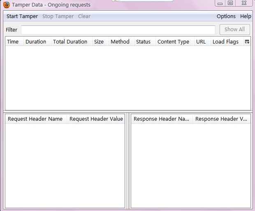Image resolution: width=255 pixels, height=211 pixels.
Task: Click the Firefox icon in title bar
Action: [x=7, y=5]
